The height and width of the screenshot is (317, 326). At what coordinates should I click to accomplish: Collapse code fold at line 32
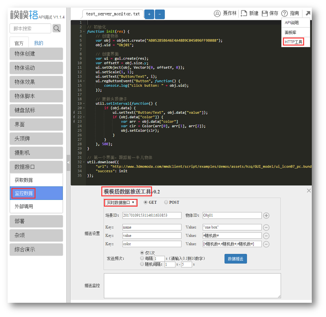pos(84,162)
